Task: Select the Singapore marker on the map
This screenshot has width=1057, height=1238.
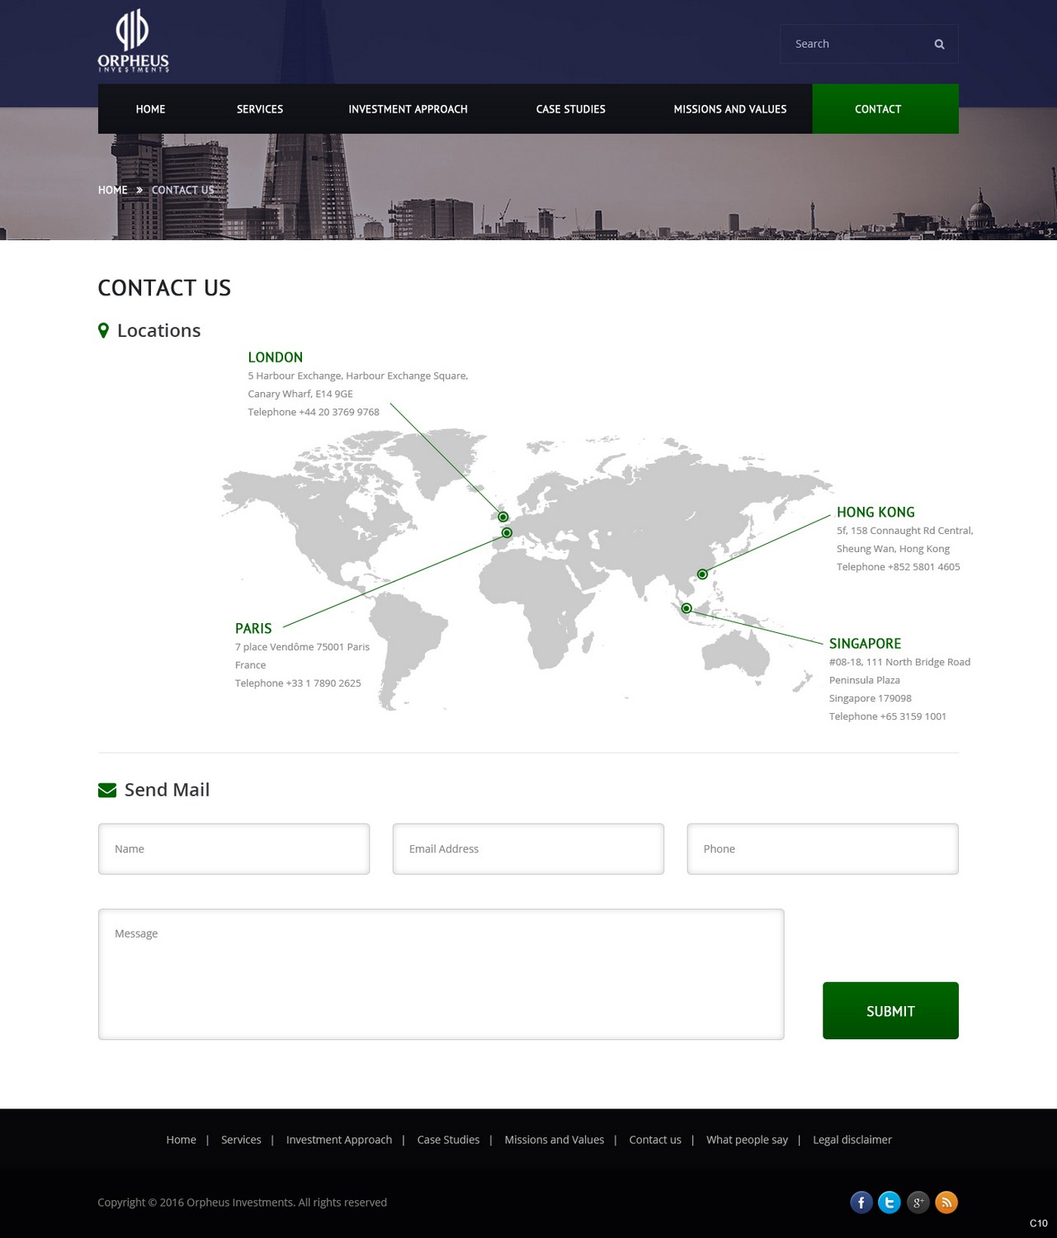Action: point(685,609)
